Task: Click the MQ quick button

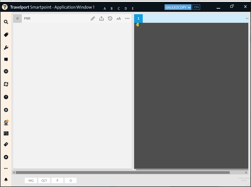Action: pyautogui.click(x=31, y=181)
